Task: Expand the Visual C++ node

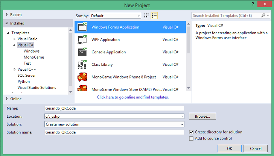Action: pyautogui.click(x=15, y=69)
